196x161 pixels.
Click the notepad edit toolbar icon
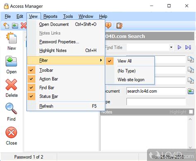[120, 26]
